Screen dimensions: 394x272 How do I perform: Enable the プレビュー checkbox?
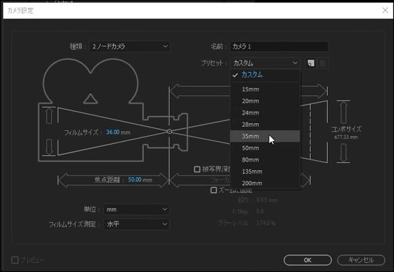tap(15, 260)
